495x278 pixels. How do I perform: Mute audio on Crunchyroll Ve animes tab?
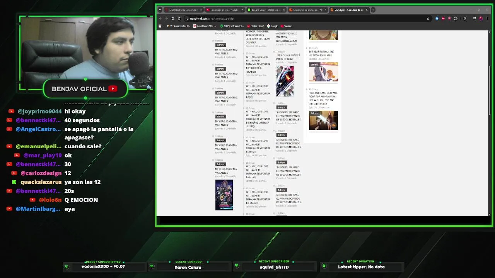(x=321, y=10)
